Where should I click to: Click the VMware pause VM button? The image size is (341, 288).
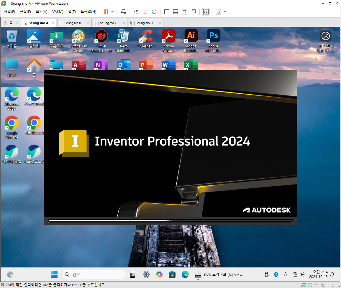point(106,12)
